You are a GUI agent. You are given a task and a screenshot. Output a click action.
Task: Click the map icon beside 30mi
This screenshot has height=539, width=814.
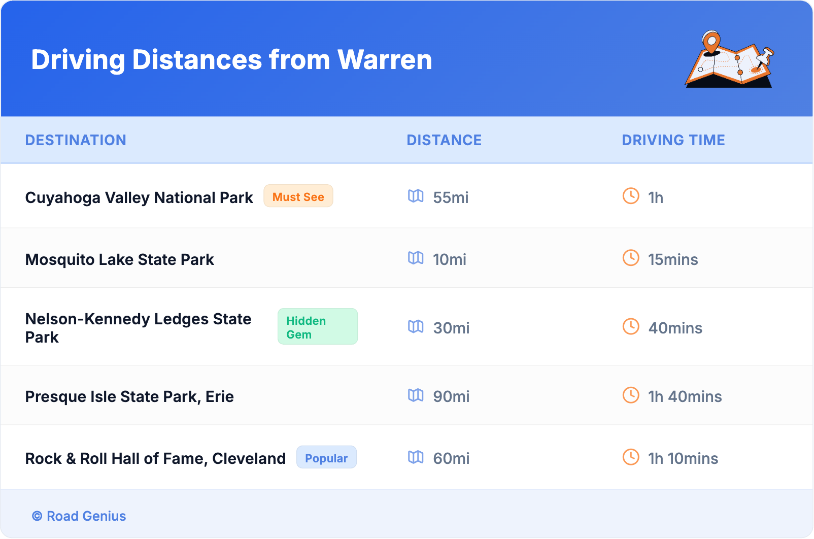click(416, 326)
